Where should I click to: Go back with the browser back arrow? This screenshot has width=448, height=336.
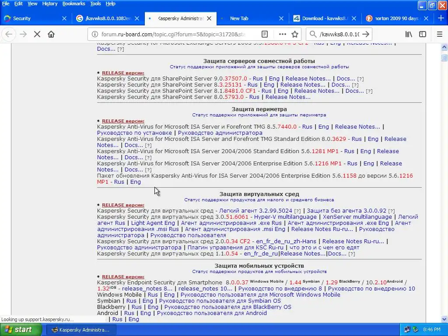click(x=9, y=34)
